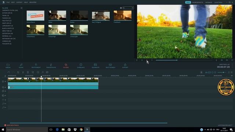The width and height of the screenshot is (235, 132).
Task: Click the circular record icon above timeline
Action: (x=202, y=73)
